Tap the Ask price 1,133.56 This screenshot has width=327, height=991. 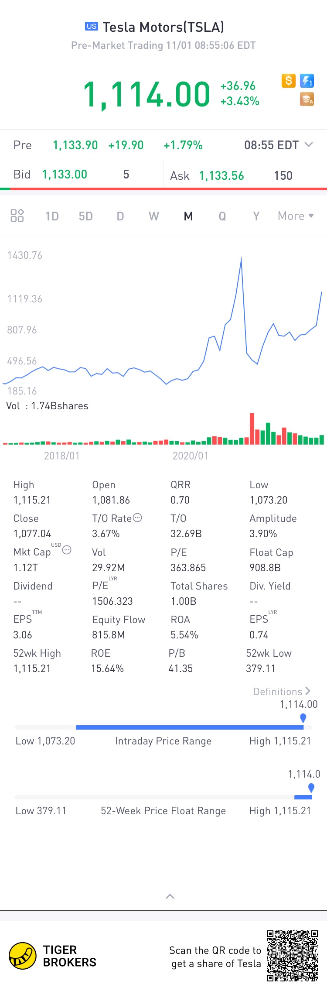click(x=221, y=176)
